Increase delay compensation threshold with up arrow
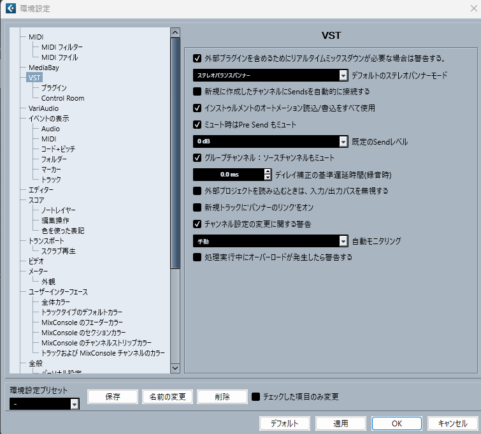Viewport: 481px width, 434px height. (x=268, y=171)
